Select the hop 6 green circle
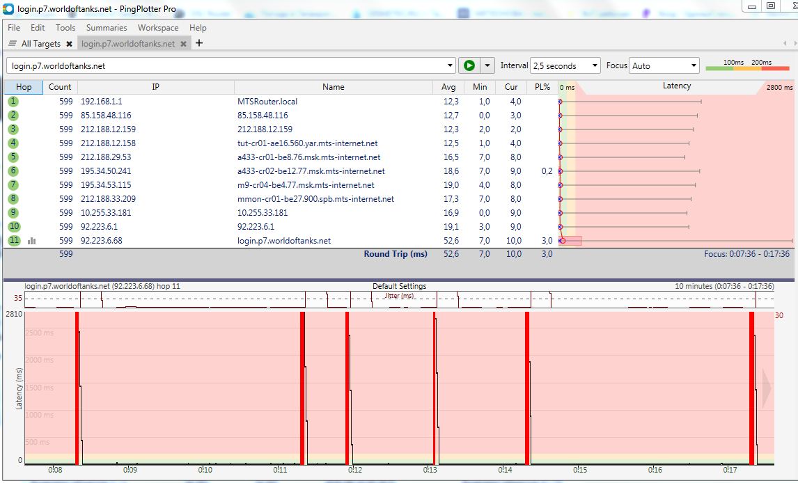The image size is (798, 483). (14, 171)
